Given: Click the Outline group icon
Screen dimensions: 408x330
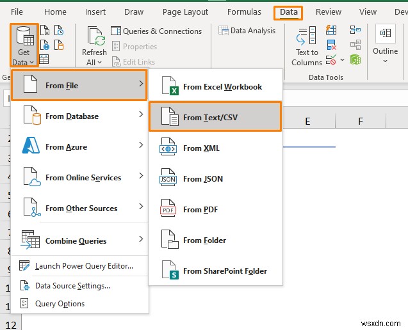Looking at the screenshot, I should point(386,34).
